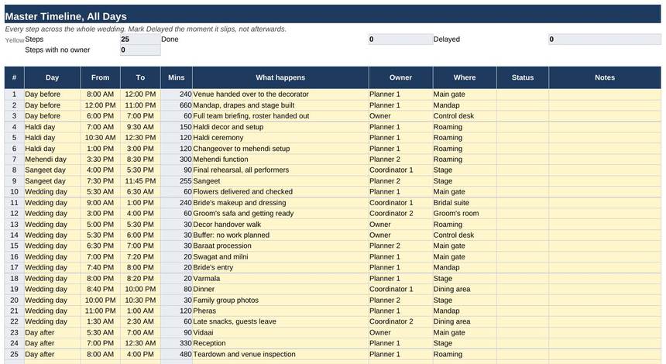Click the 'Haldi ceremony' cell
The image size is (666, 364).
(280, 138)
